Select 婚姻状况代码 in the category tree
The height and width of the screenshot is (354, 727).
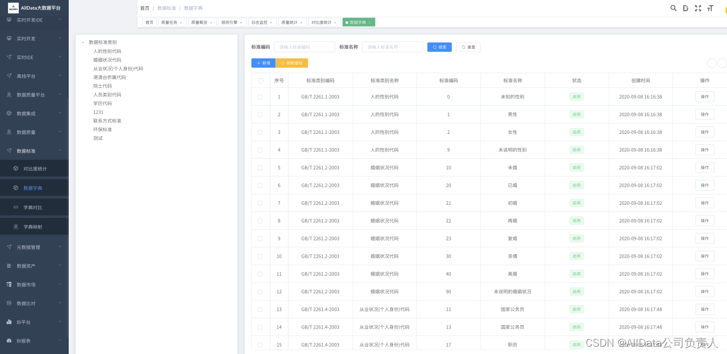107,60
